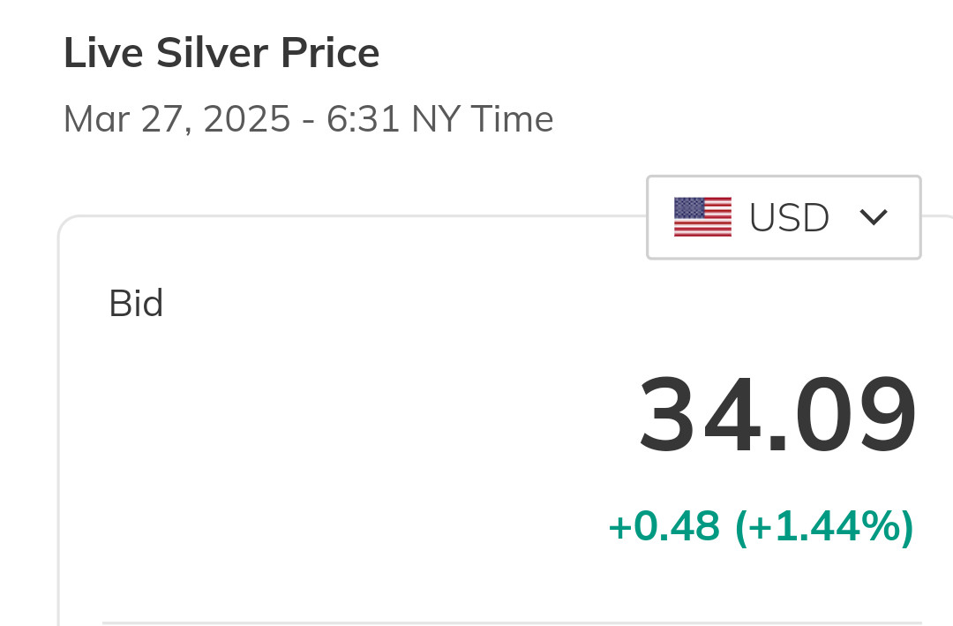Click the Bid label
The width and height of the screenshot is (953, 626).
(x=136, y=304)
